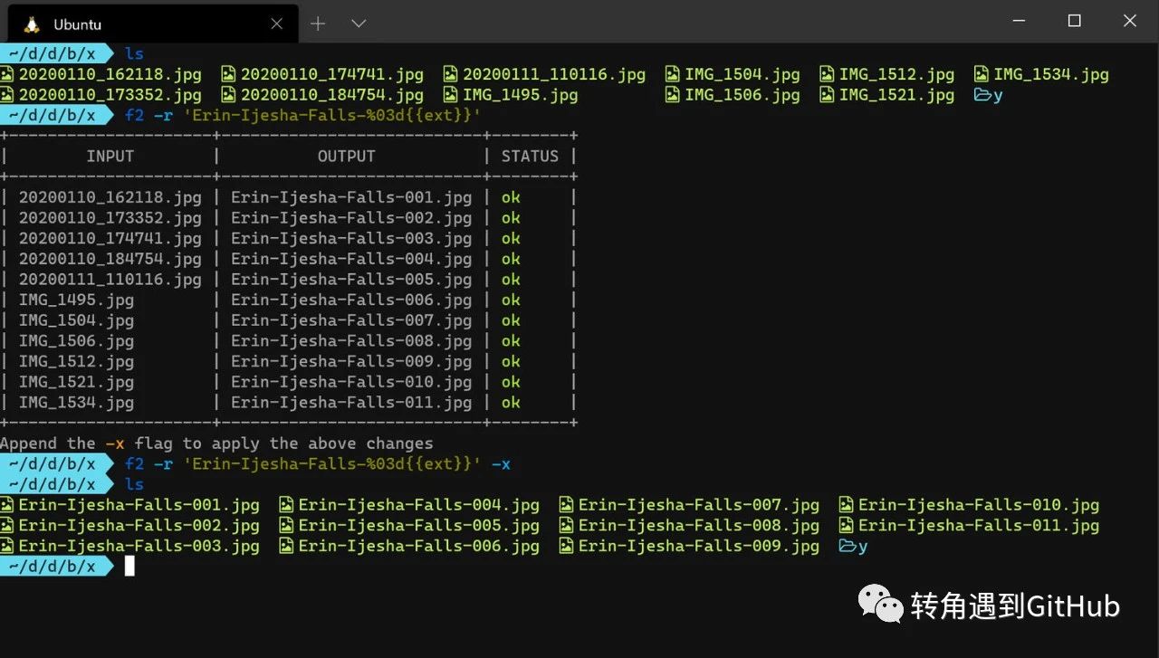Click the image icon beside Erin-Ijesha-Falls-006.jpg
This screenshot has width=1159, height=658.
[x=286, y=546]
